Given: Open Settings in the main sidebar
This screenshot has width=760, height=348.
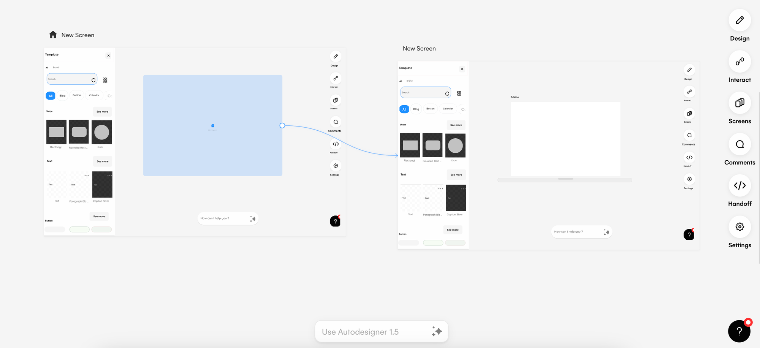Looking at the screenshot, I should point(739,227).
